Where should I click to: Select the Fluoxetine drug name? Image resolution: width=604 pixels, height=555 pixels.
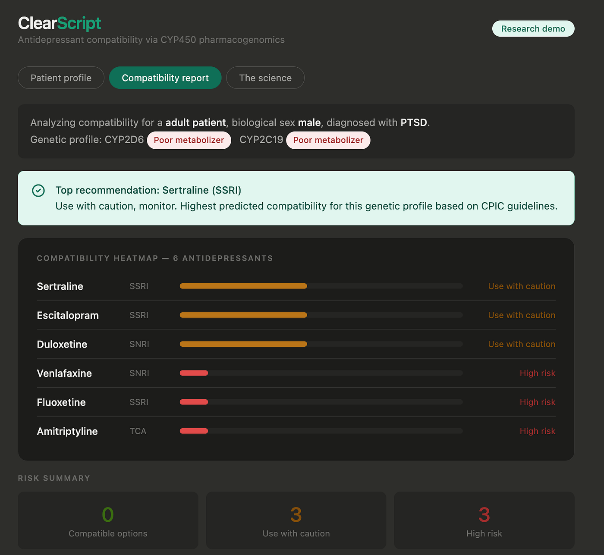(x=61, y=402)
